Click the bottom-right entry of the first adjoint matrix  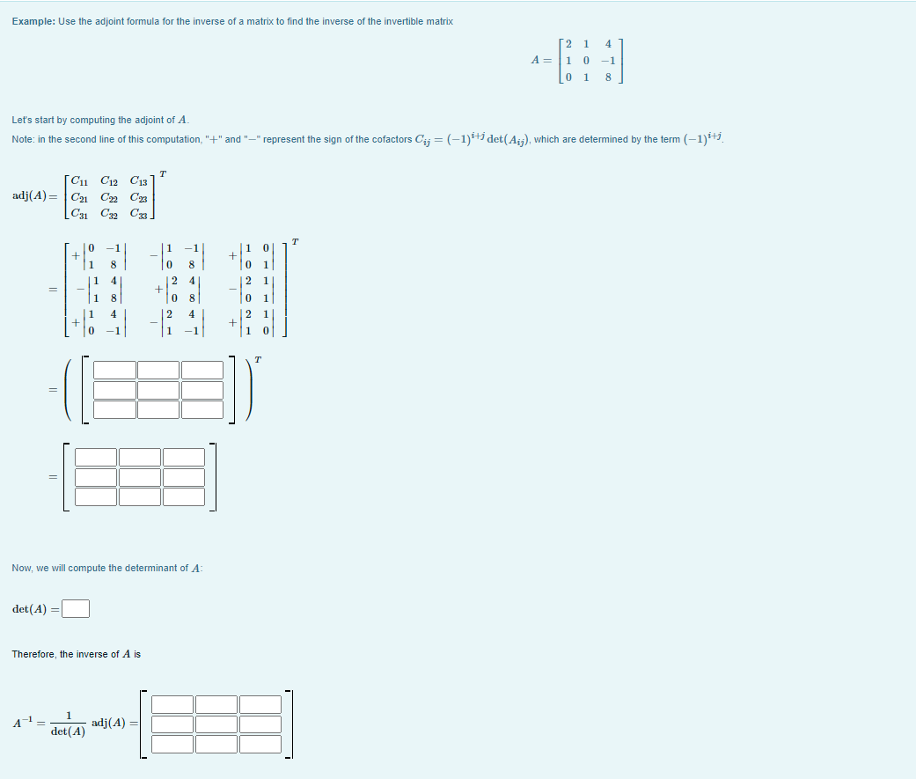tap(202, 409)
